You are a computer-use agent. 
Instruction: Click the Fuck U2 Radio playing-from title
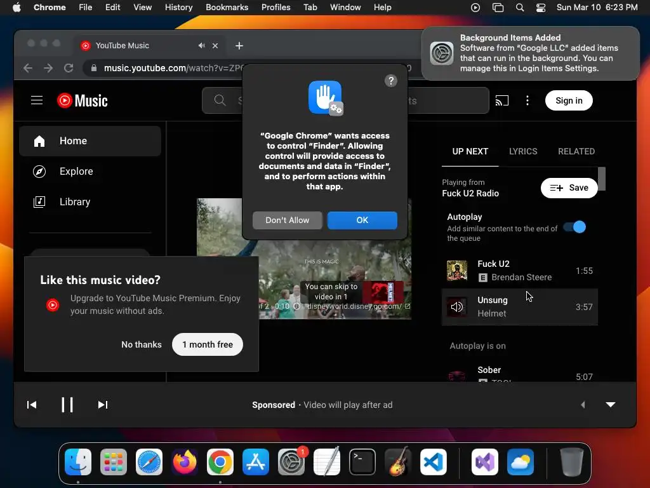tap(470, 193)
